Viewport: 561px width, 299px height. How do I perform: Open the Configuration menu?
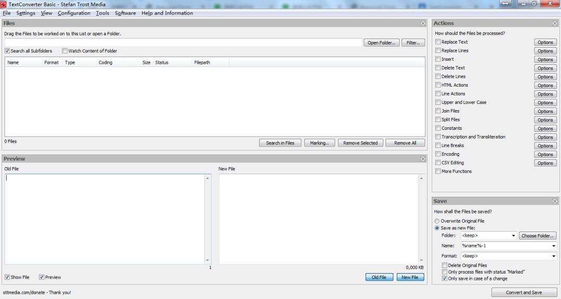click(x=74, y=13)
